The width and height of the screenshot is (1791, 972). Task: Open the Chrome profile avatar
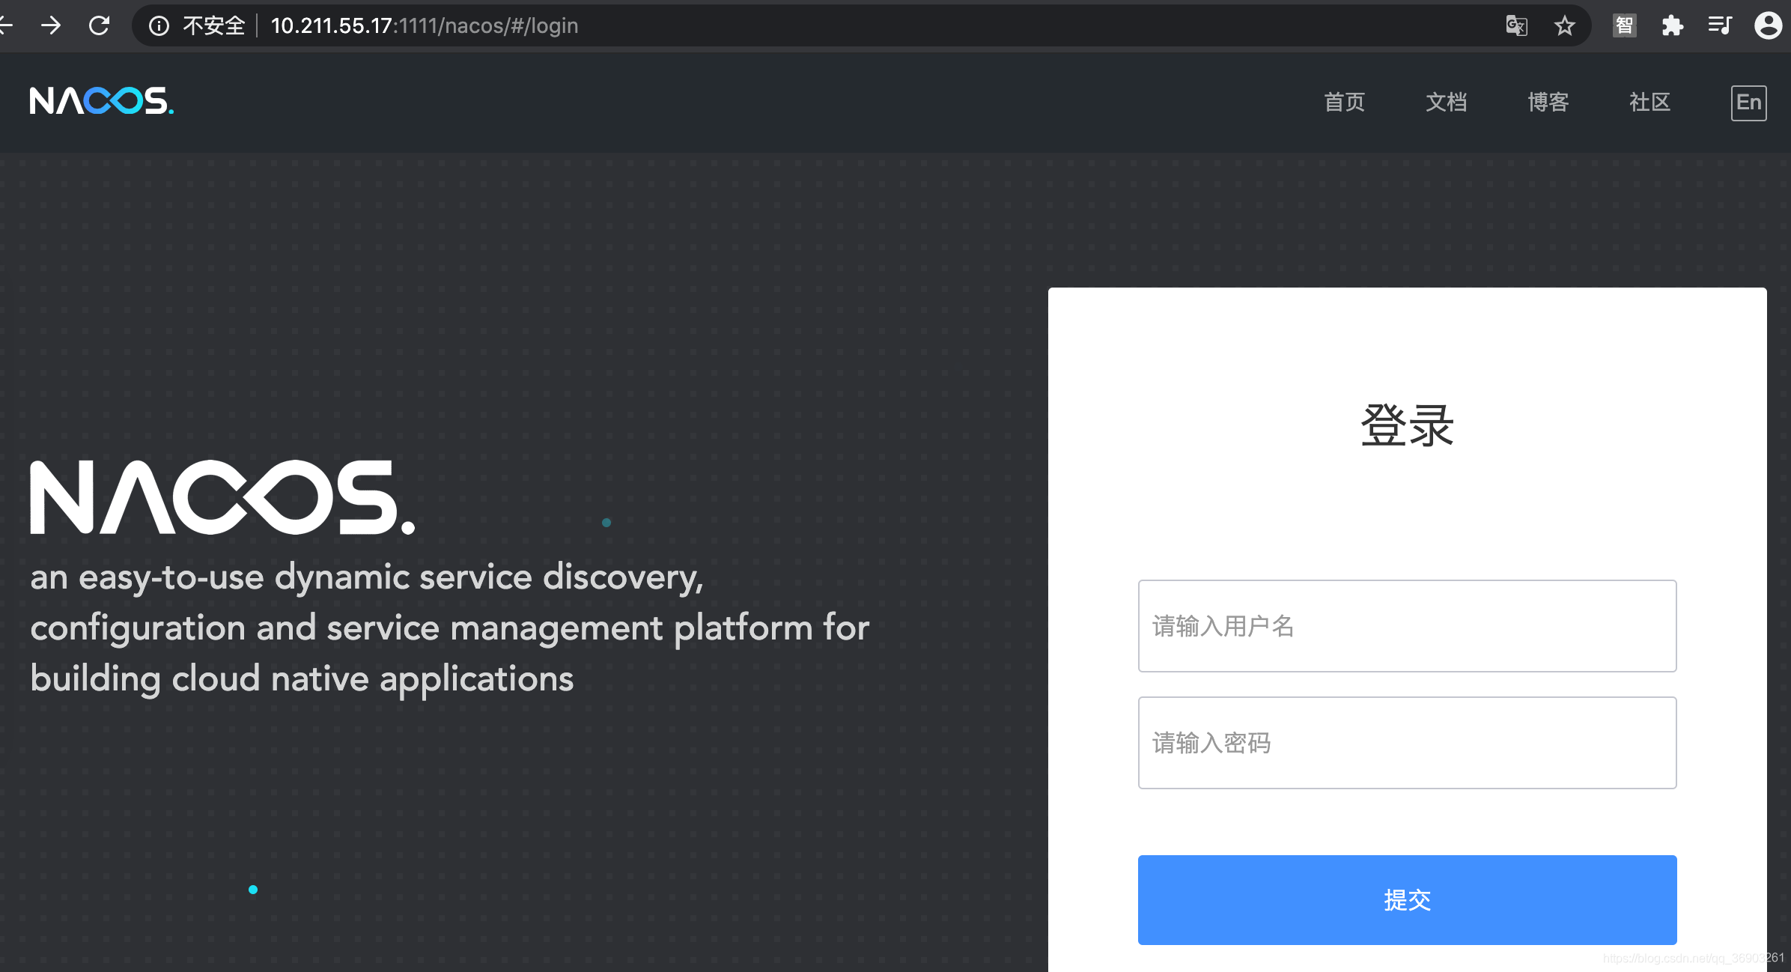(1769, 25)
